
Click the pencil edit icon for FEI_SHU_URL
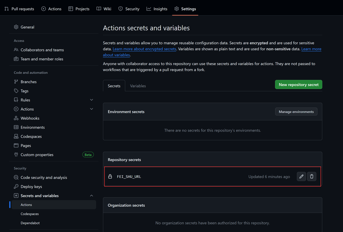301,176
